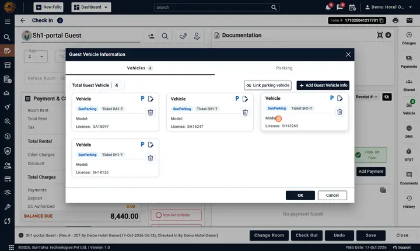The height and width of the screenshot is (251, 420).
Task: Click the scan document icon in Documentation
Action: coord(380,35)
